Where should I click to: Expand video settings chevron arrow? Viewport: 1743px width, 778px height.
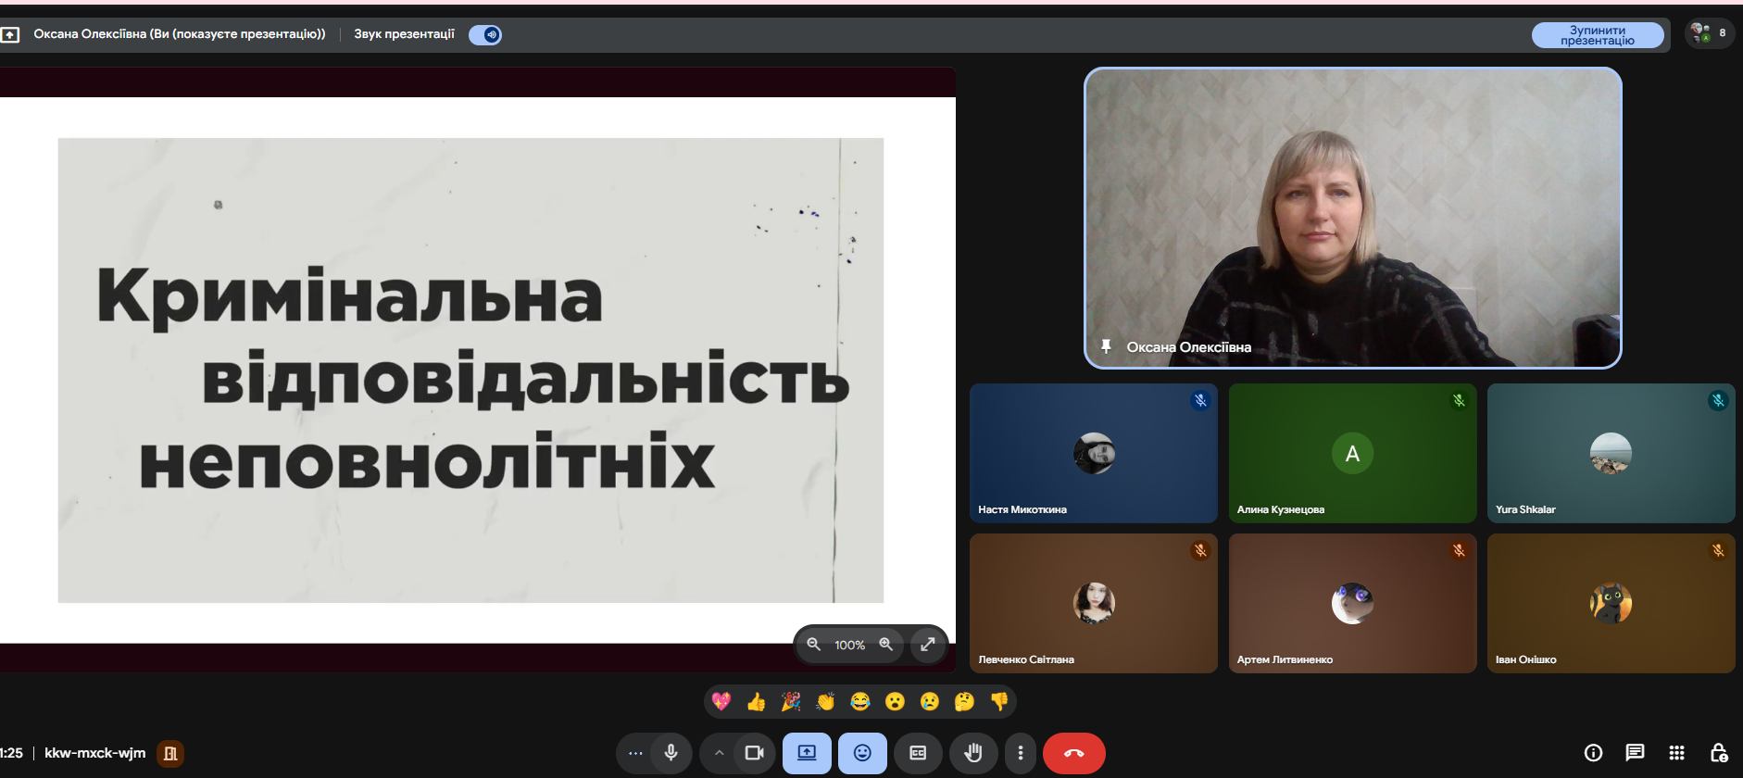tap(719, 753)
